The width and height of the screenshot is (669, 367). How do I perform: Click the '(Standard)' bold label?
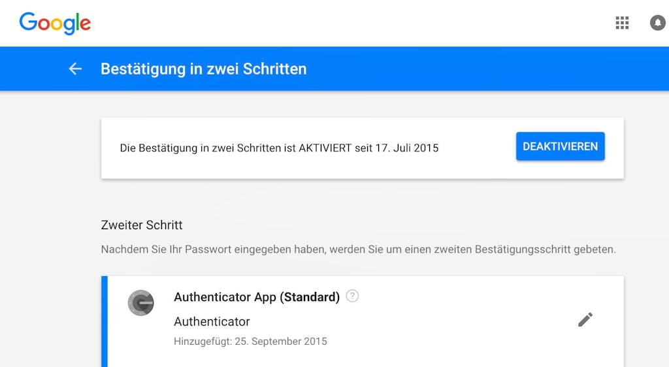click(310, 297)
